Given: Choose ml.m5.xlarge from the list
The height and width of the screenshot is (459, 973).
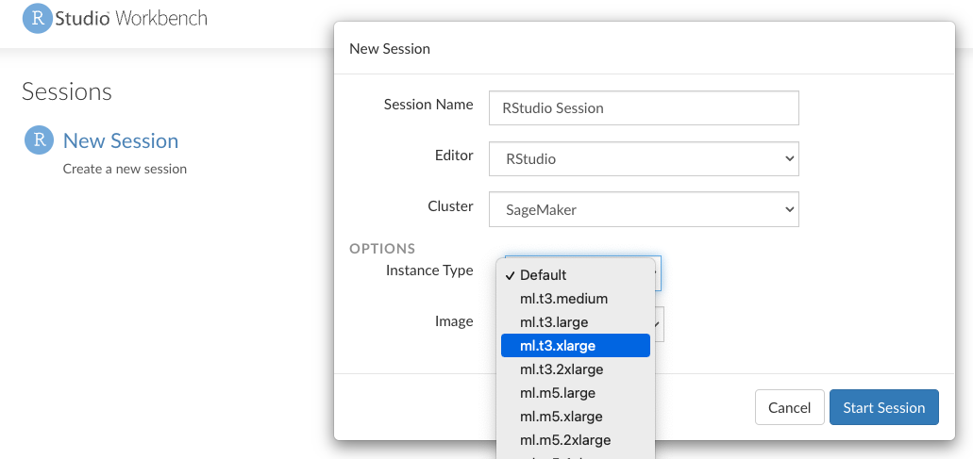Looking at the screenshot, I should (x=576, y=417).
